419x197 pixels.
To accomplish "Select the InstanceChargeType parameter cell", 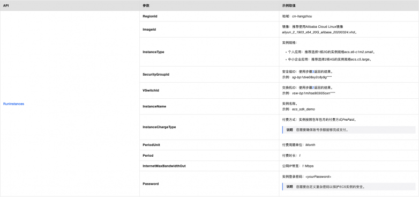I will 209,127.
